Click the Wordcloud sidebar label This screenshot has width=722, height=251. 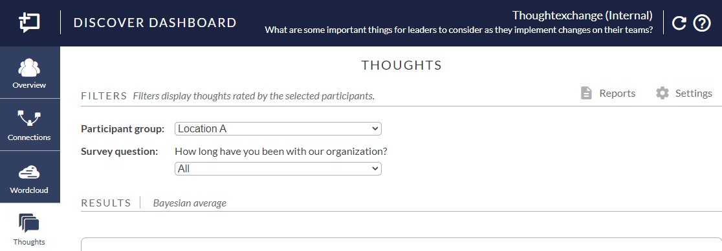(29, 190)
